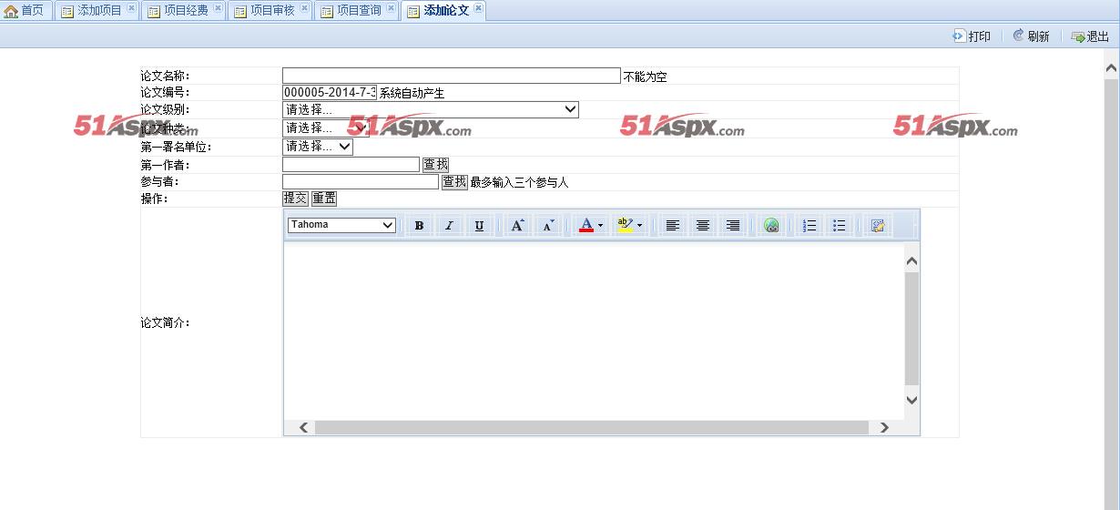Toggle underline formatting in the editor
The image size is (1120, 510).
pos(479,226)
